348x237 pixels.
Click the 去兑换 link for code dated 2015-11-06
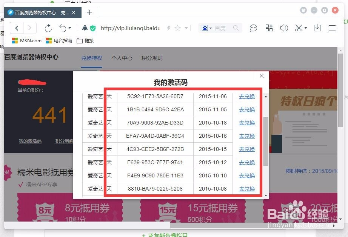pyautogui.click(x=246, y=97)
